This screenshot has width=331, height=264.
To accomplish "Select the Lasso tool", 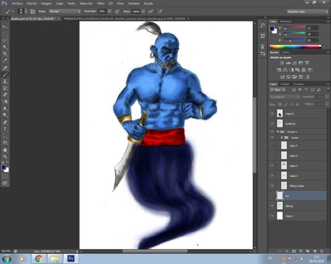I will [5, 40].
